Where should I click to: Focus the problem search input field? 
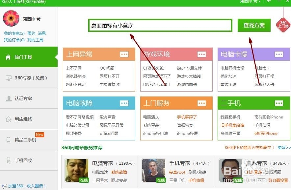click(160, 25)
